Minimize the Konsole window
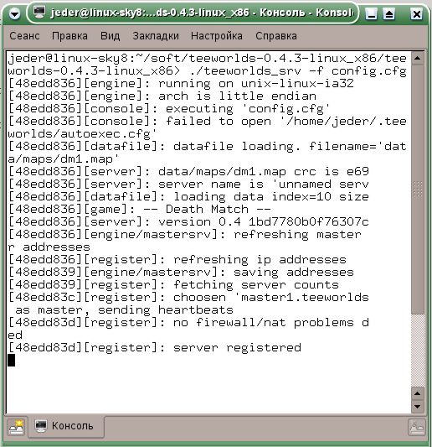 click(371, 13)
